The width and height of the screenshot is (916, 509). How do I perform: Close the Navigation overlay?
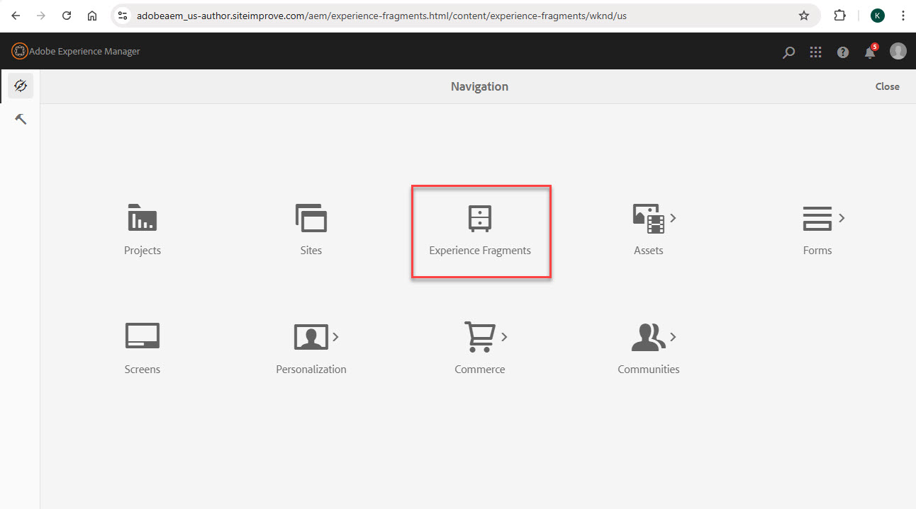887,86
